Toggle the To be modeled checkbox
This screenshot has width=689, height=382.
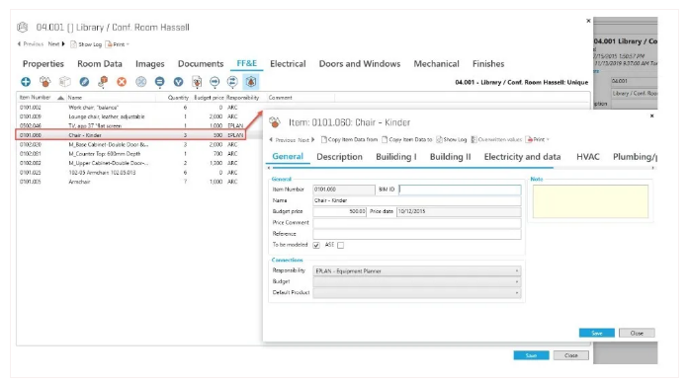pos(316,245)
